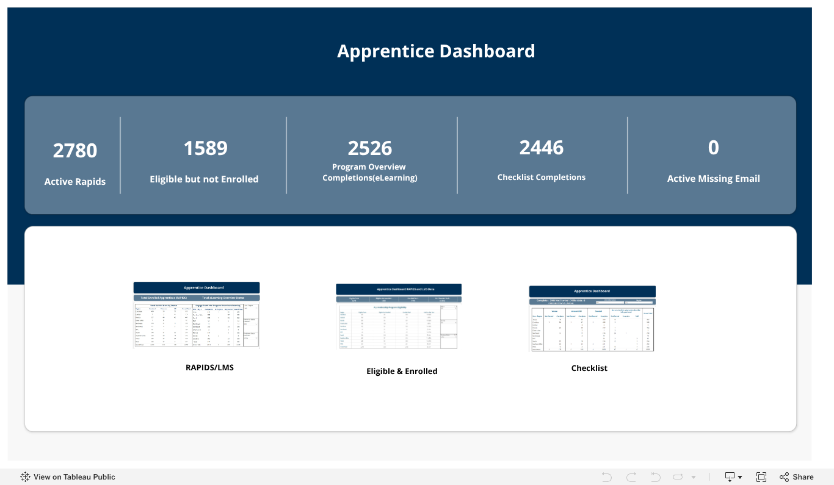834x485 pixels.
Task: Click the 1589 value
Action: point(206,148)
